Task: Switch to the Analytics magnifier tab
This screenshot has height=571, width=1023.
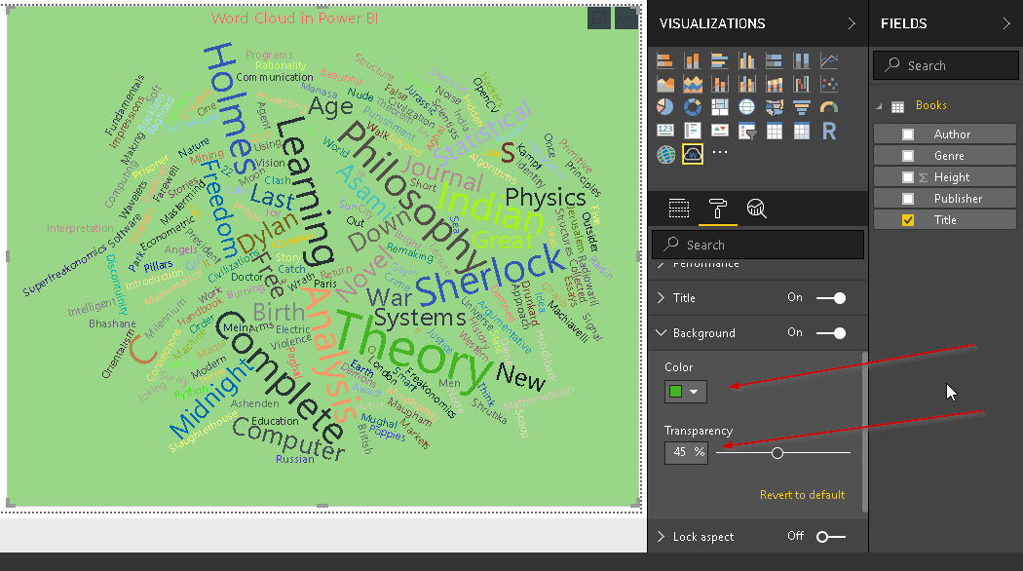Action: click(x=756, y=209)
